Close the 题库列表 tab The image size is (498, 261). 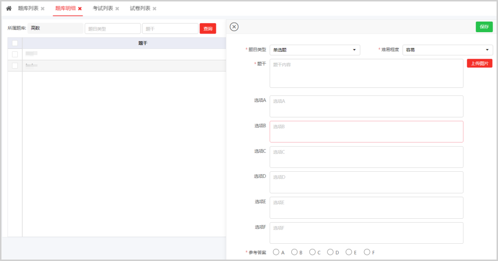43,9
